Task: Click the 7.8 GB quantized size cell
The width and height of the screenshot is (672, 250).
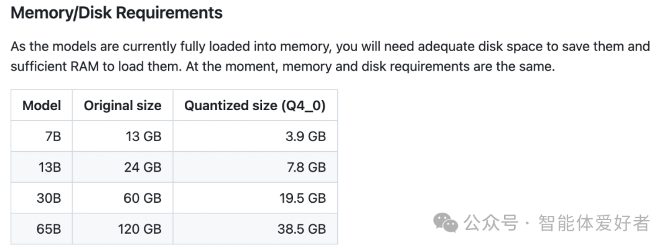Action: (x=255, y=167)
